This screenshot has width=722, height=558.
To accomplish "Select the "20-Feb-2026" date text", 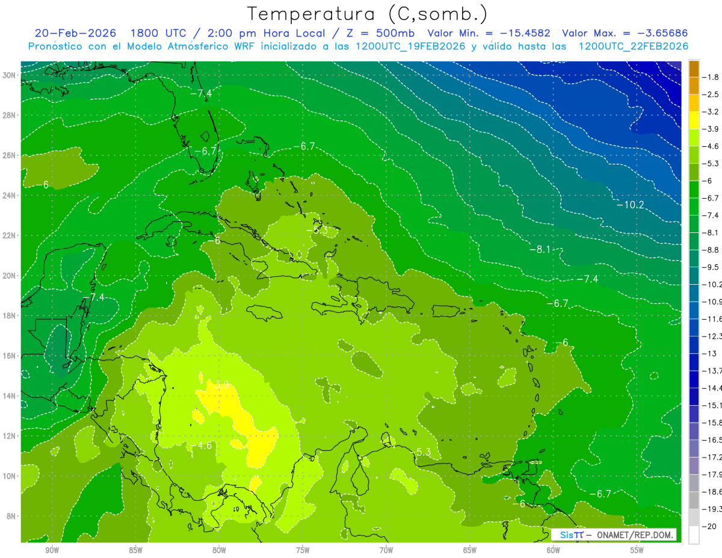I will click(x=75, y=33).
